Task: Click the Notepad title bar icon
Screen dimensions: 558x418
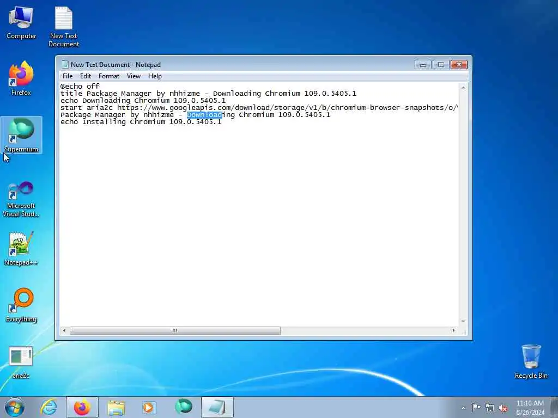Action: click(x=64, y=64)
